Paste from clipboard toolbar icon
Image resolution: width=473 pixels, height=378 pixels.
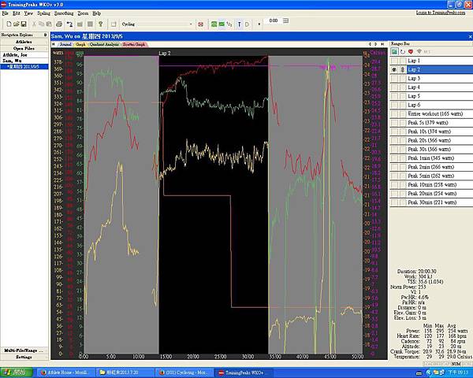[49, 24]
